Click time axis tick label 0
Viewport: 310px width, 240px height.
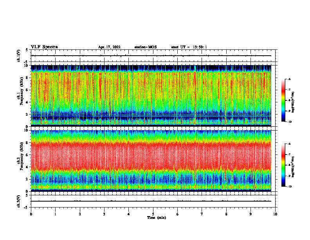click(31, 214)
